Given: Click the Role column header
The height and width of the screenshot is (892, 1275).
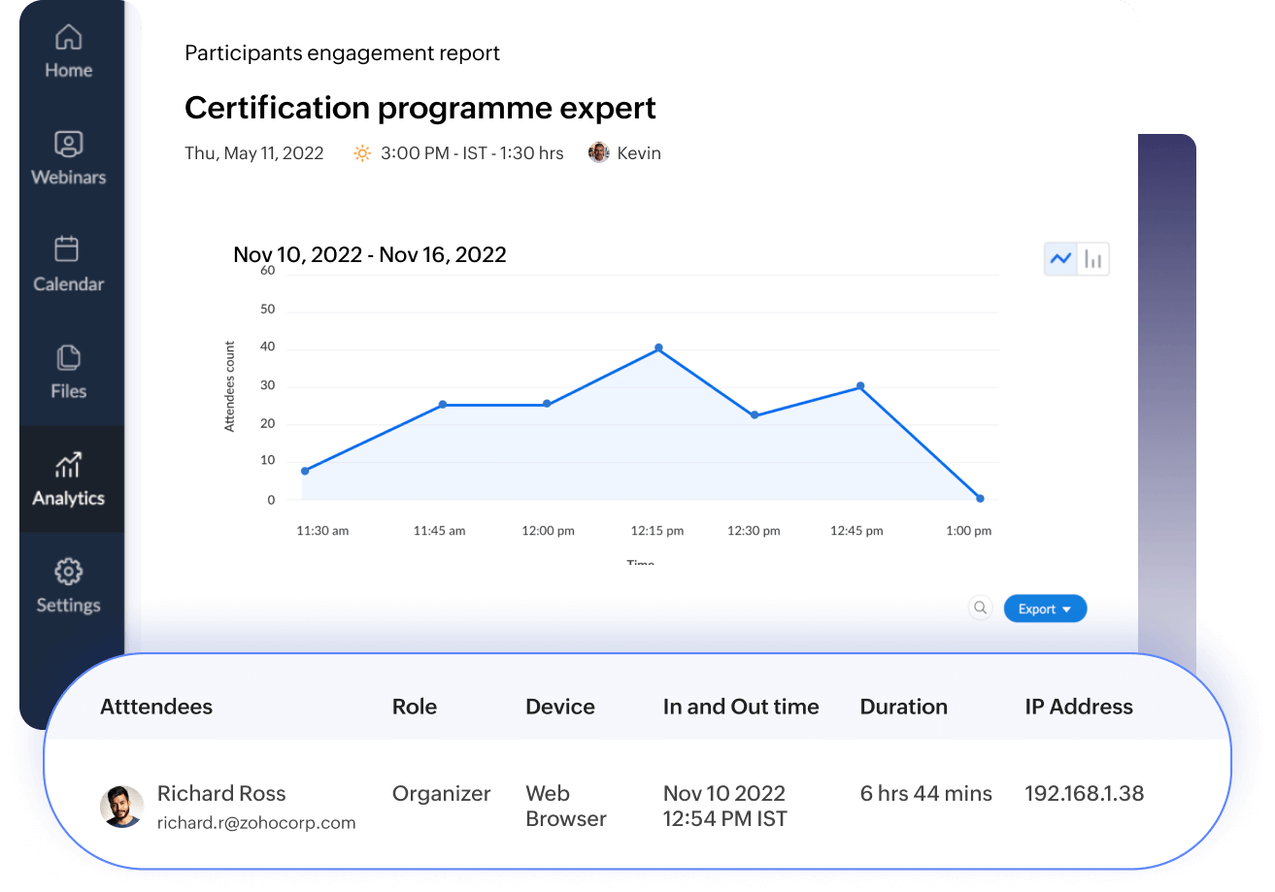Looking at the screenshot, I should tap(415, 707).
